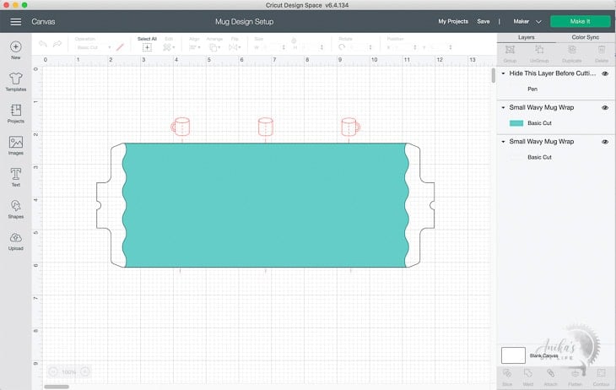This screenshot has width=616, height=390.
Task: Click the Blank Canvas white swatch
Action: click(513, 355)
